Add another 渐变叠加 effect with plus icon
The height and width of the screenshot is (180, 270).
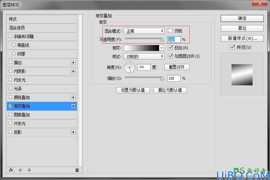point(73,106)
